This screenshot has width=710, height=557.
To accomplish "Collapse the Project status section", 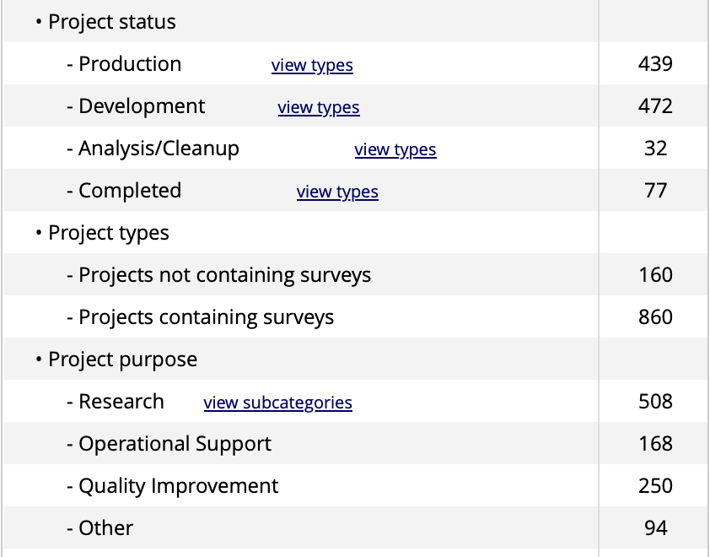I will [x=111, y=22].
